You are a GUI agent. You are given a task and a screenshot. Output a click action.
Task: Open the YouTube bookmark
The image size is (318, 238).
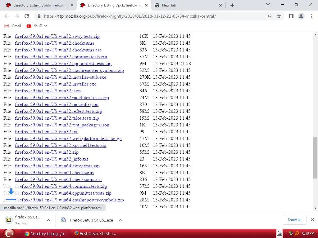pyautogui.click(x=37, y=26)
